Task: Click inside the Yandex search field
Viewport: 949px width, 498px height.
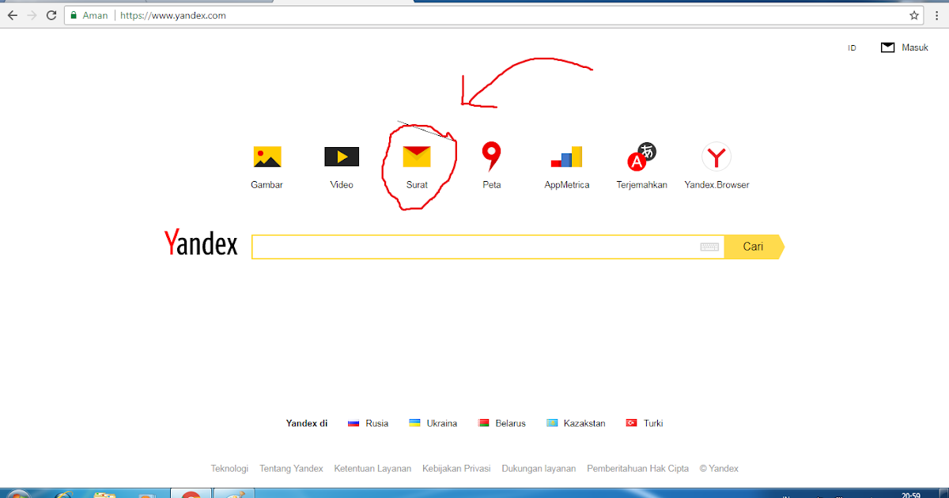Action: coord(475,246)
